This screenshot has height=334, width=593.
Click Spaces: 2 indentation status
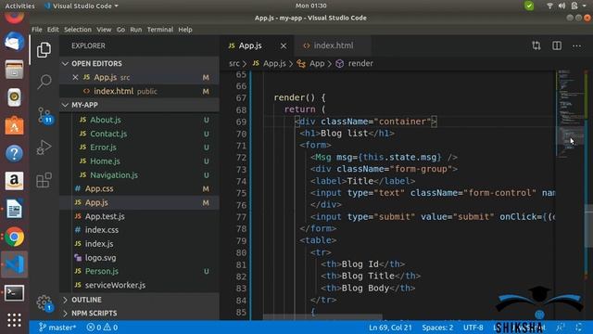(437, 328)
